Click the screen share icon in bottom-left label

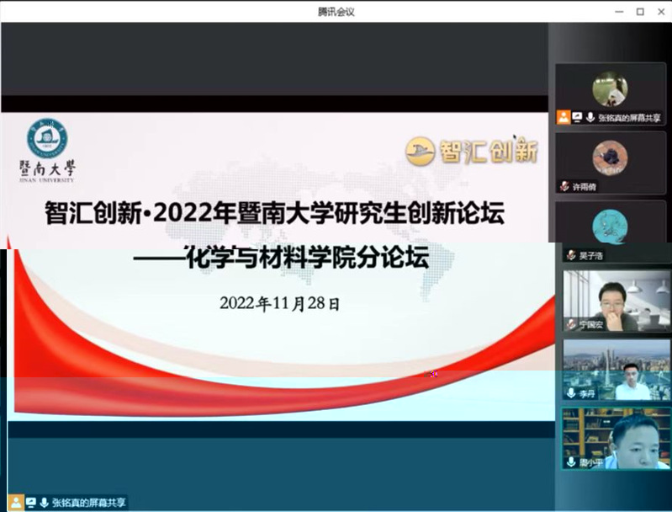pyautogui.click(x=30, y=502)
